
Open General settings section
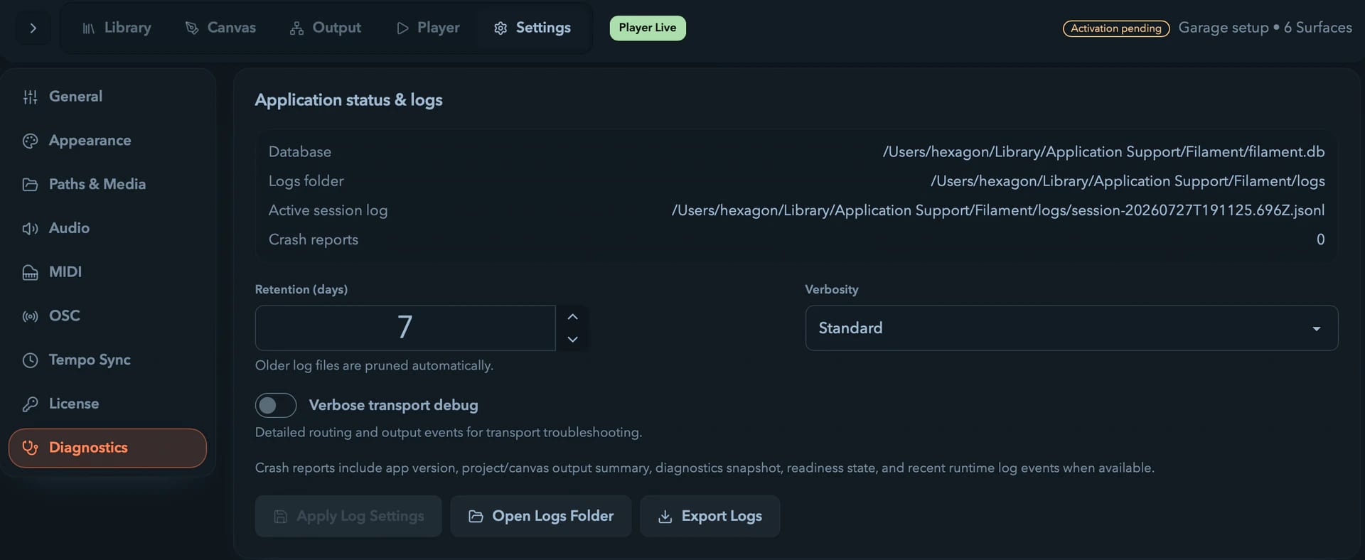pos(107,97)
